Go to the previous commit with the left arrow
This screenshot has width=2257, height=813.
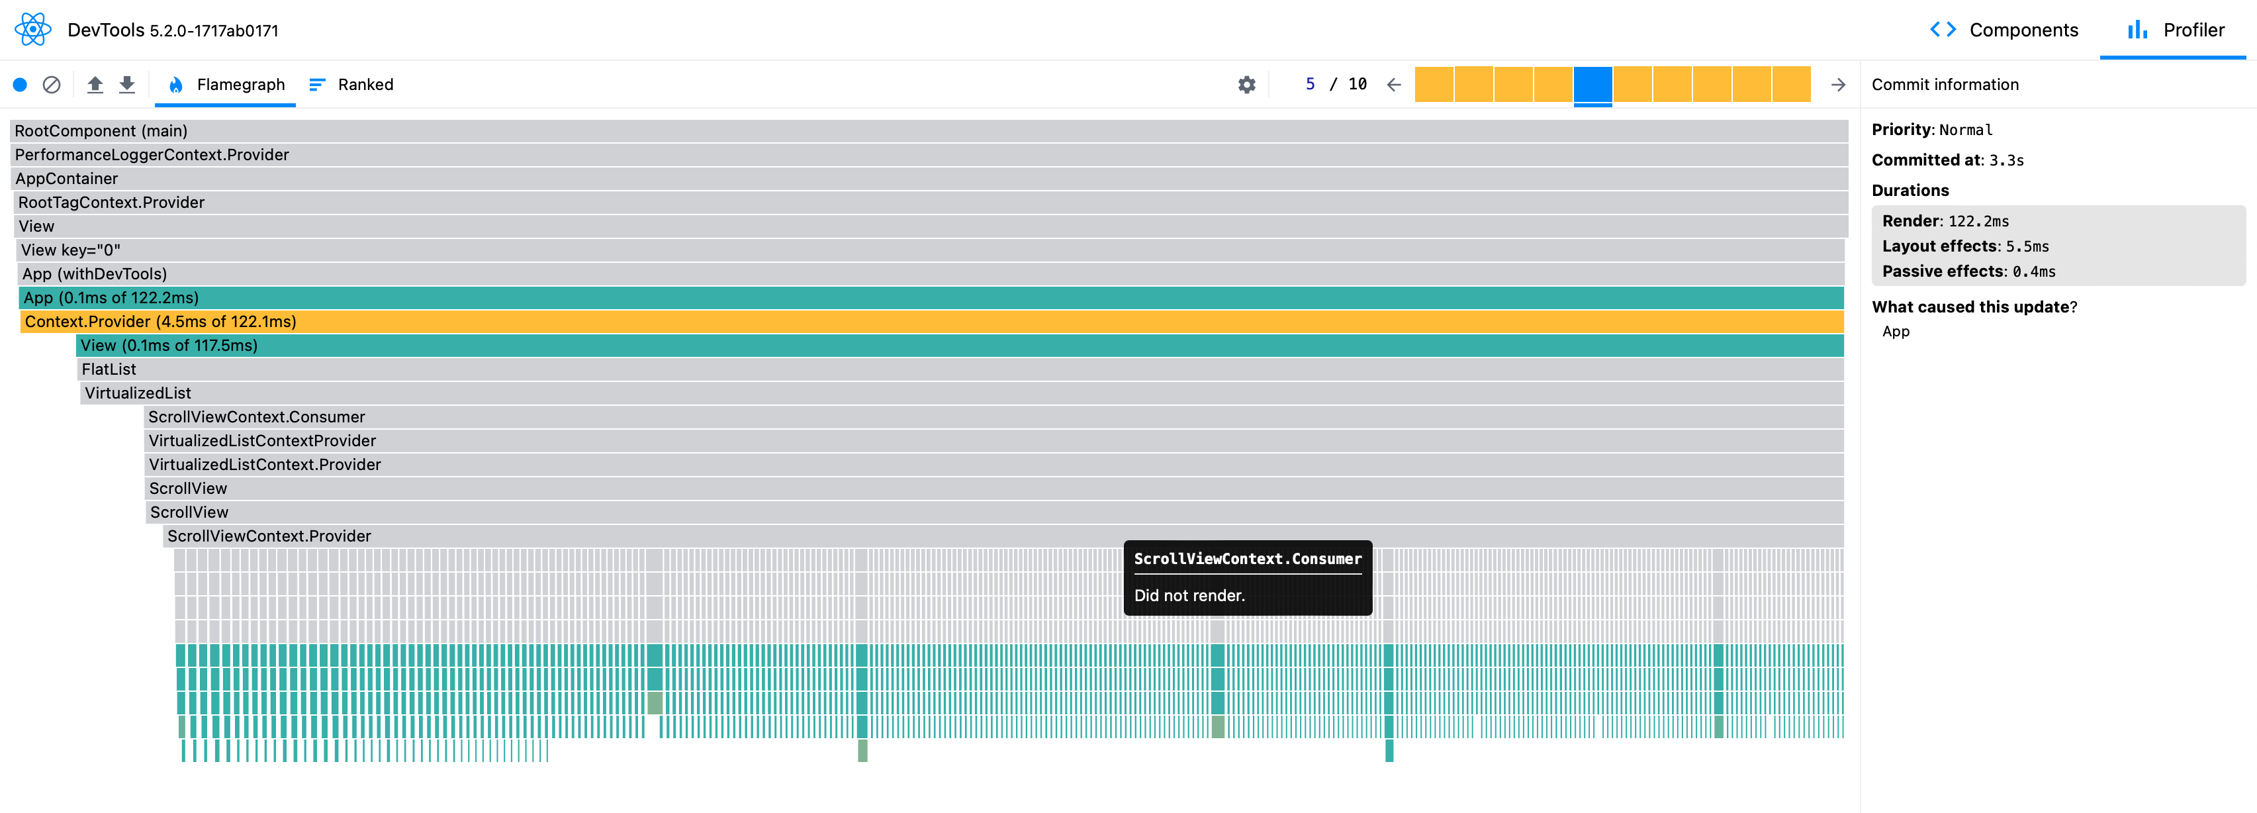point(1394,85)
